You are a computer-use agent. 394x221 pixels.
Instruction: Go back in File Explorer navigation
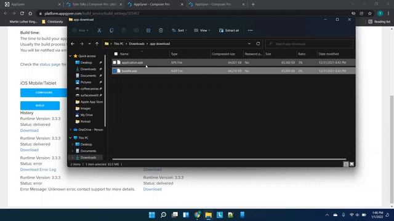[73, 44]
